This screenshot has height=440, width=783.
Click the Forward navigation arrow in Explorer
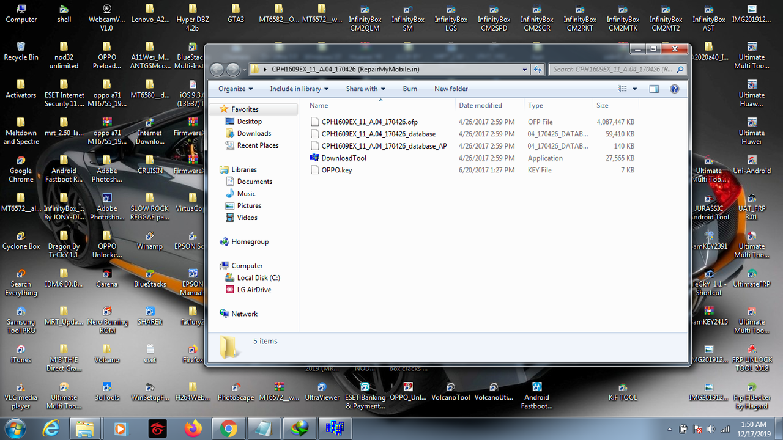[233, 69]
